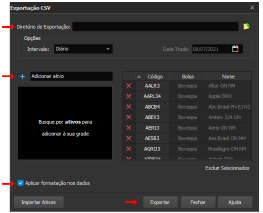Click the Apple DRN name cell

point(228,96)
